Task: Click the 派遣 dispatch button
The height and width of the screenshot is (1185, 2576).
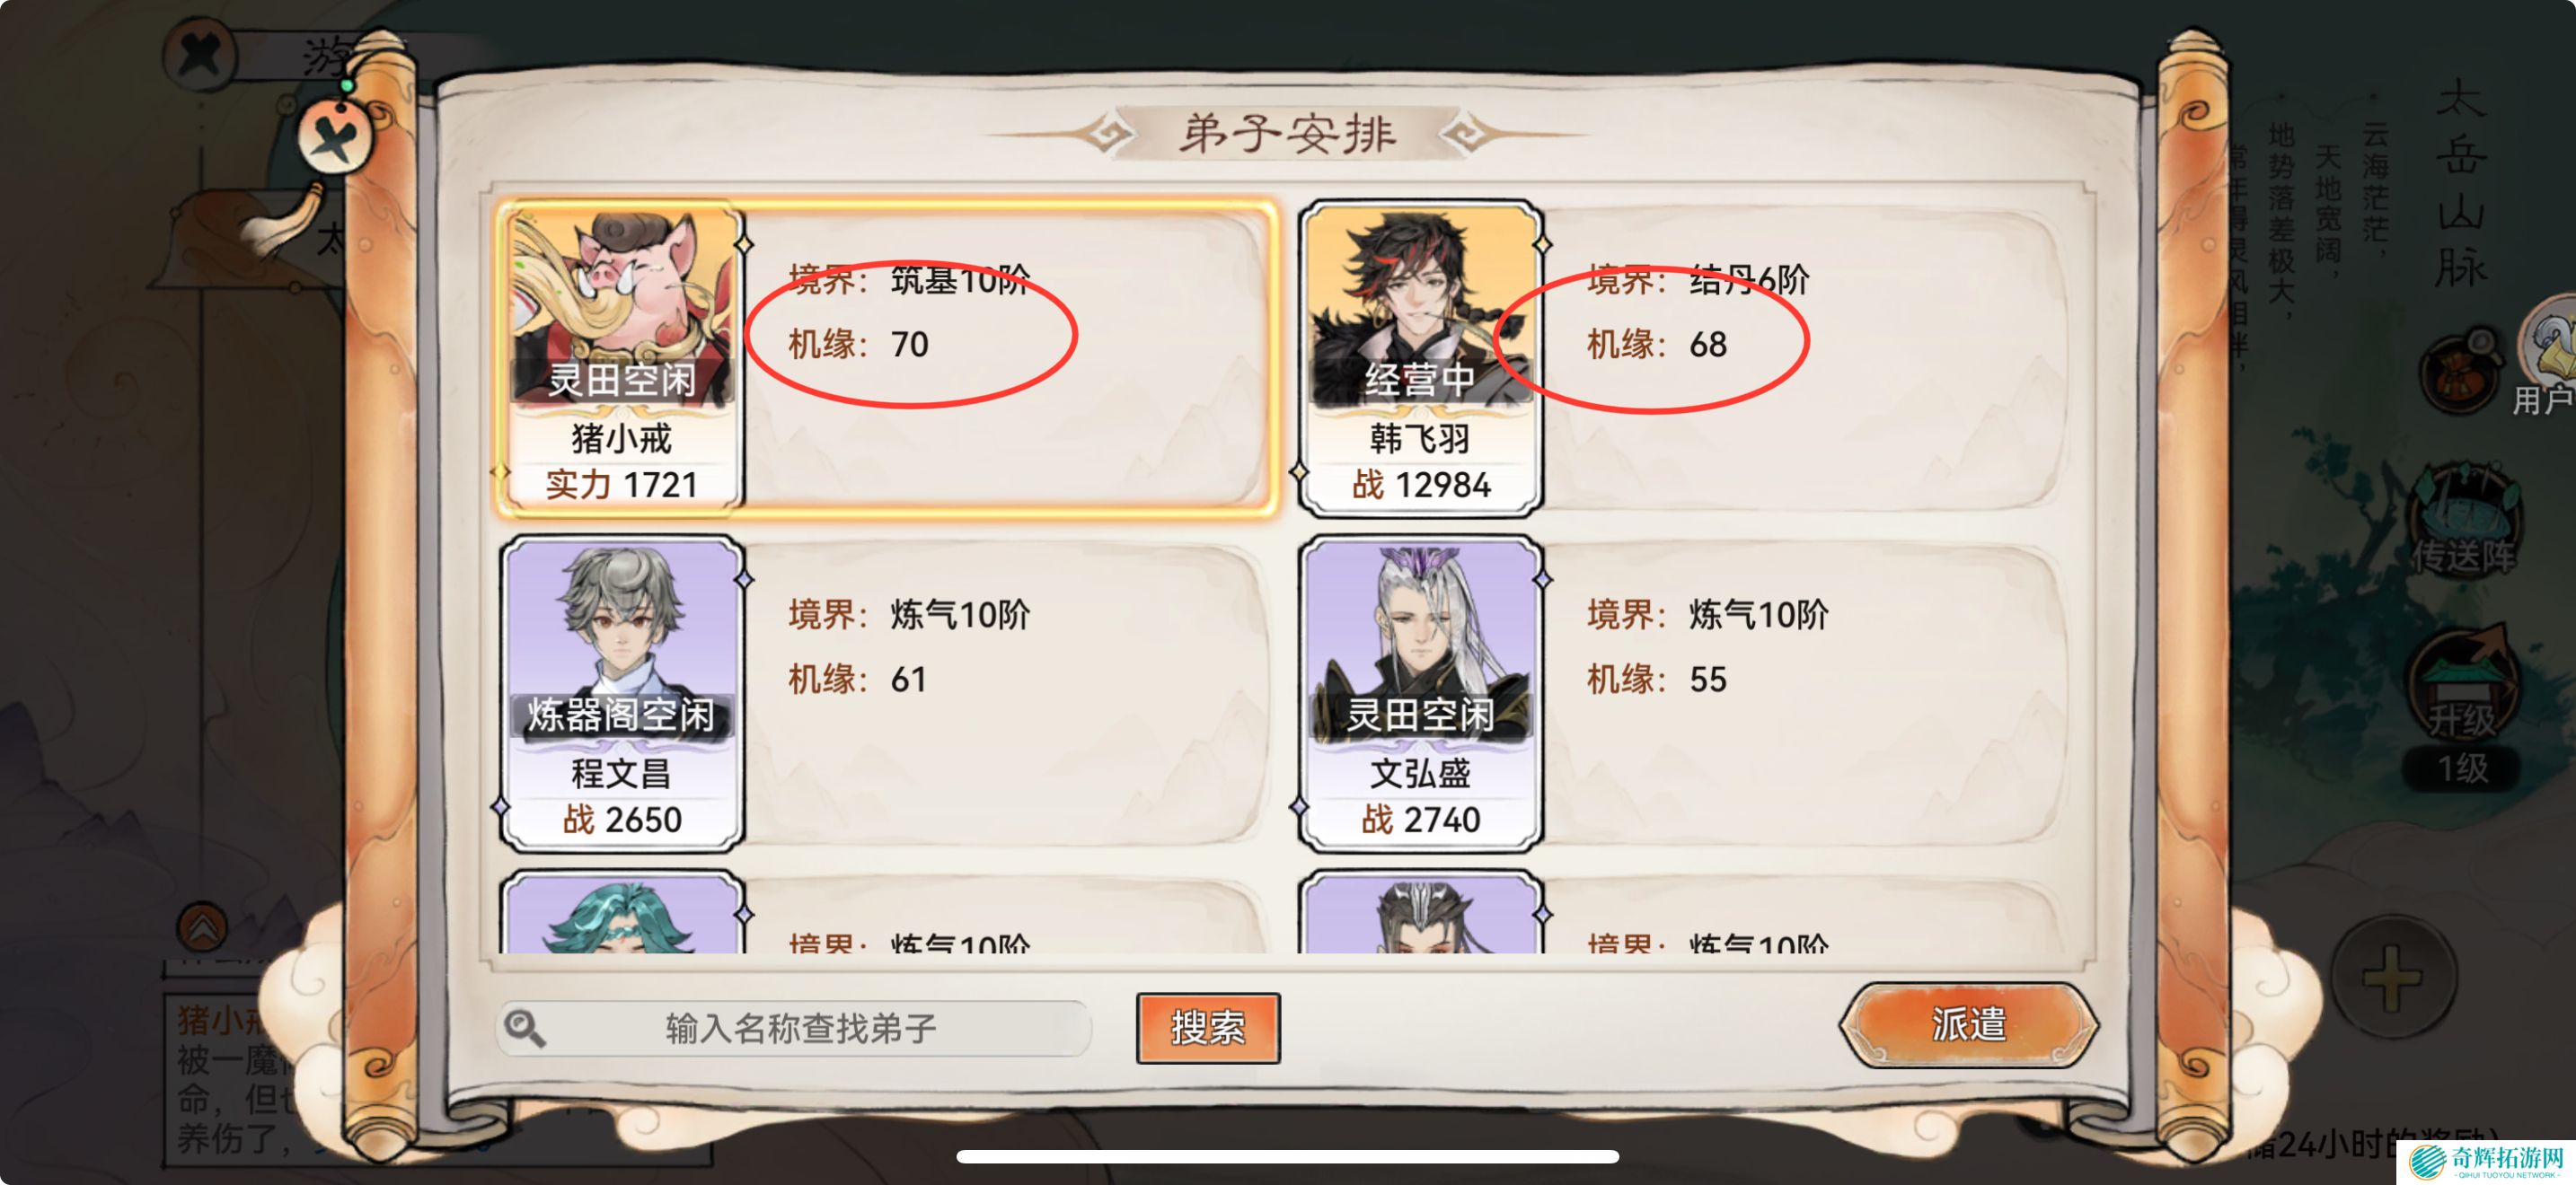Action: point(1968,1025)
